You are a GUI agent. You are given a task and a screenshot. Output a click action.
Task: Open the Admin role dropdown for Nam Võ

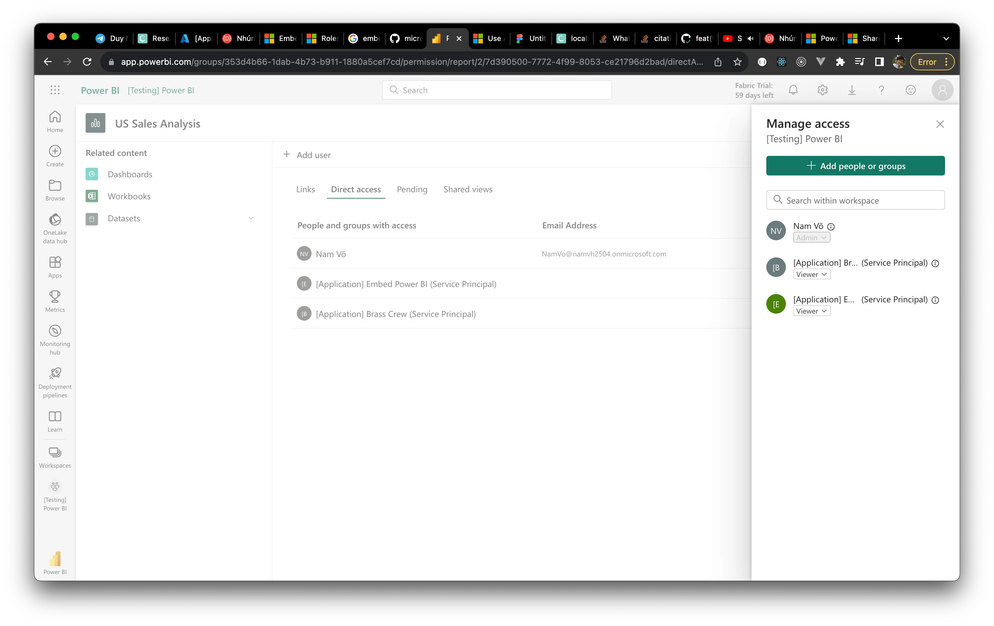(811, 237)
